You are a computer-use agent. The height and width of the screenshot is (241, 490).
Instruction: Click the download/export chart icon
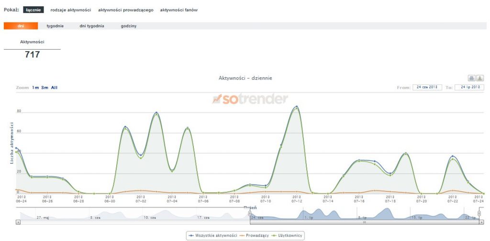[x=480, y=78]
